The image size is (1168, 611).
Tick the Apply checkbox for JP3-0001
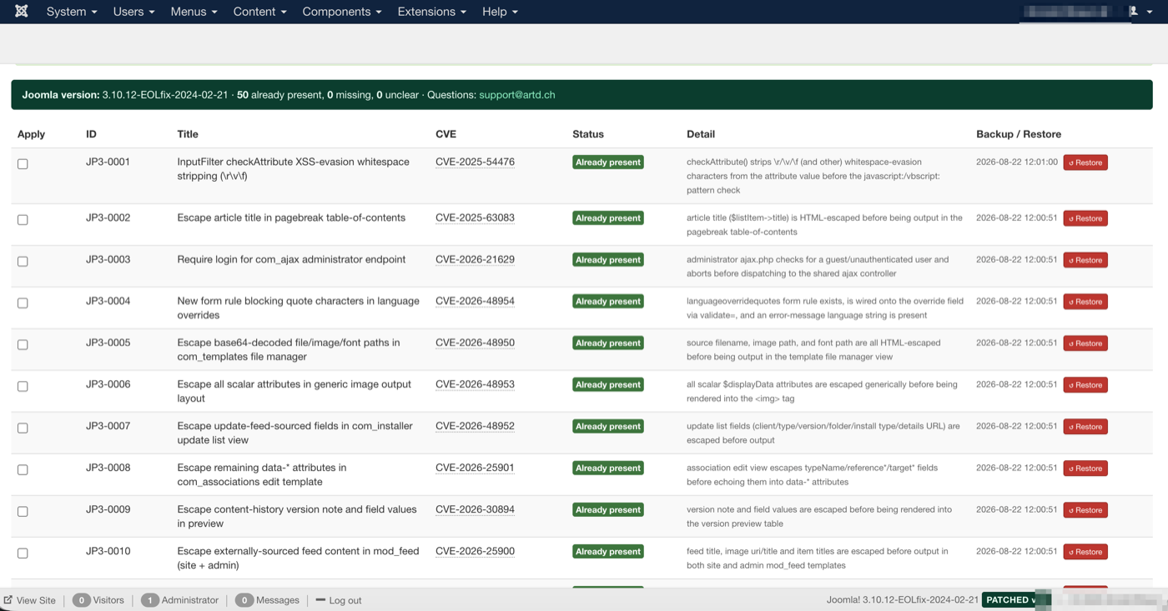[x=23, y=164]
